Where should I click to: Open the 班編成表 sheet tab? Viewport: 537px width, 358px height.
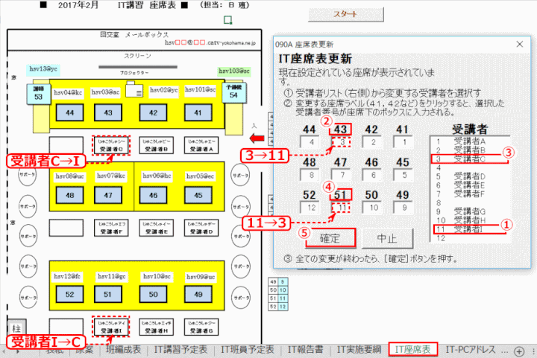[x=123, y=350]
